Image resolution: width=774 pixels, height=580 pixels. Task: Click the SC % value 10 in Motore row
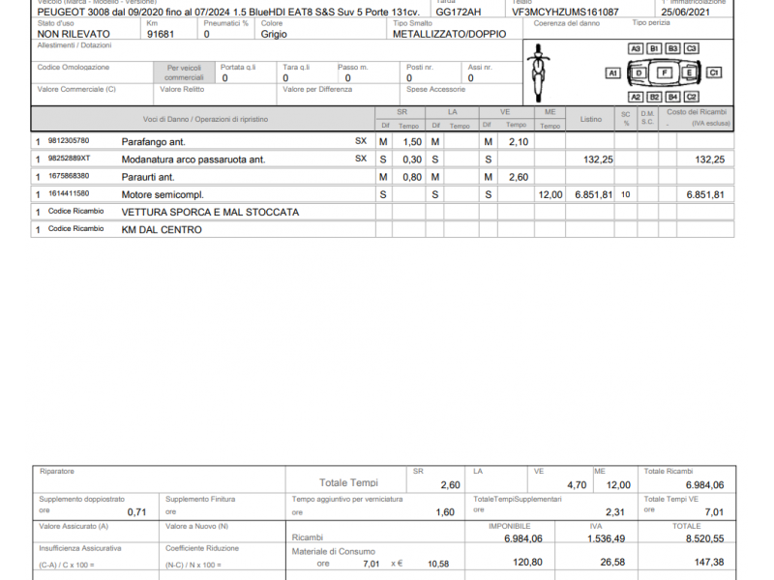[x=625, y=195]
